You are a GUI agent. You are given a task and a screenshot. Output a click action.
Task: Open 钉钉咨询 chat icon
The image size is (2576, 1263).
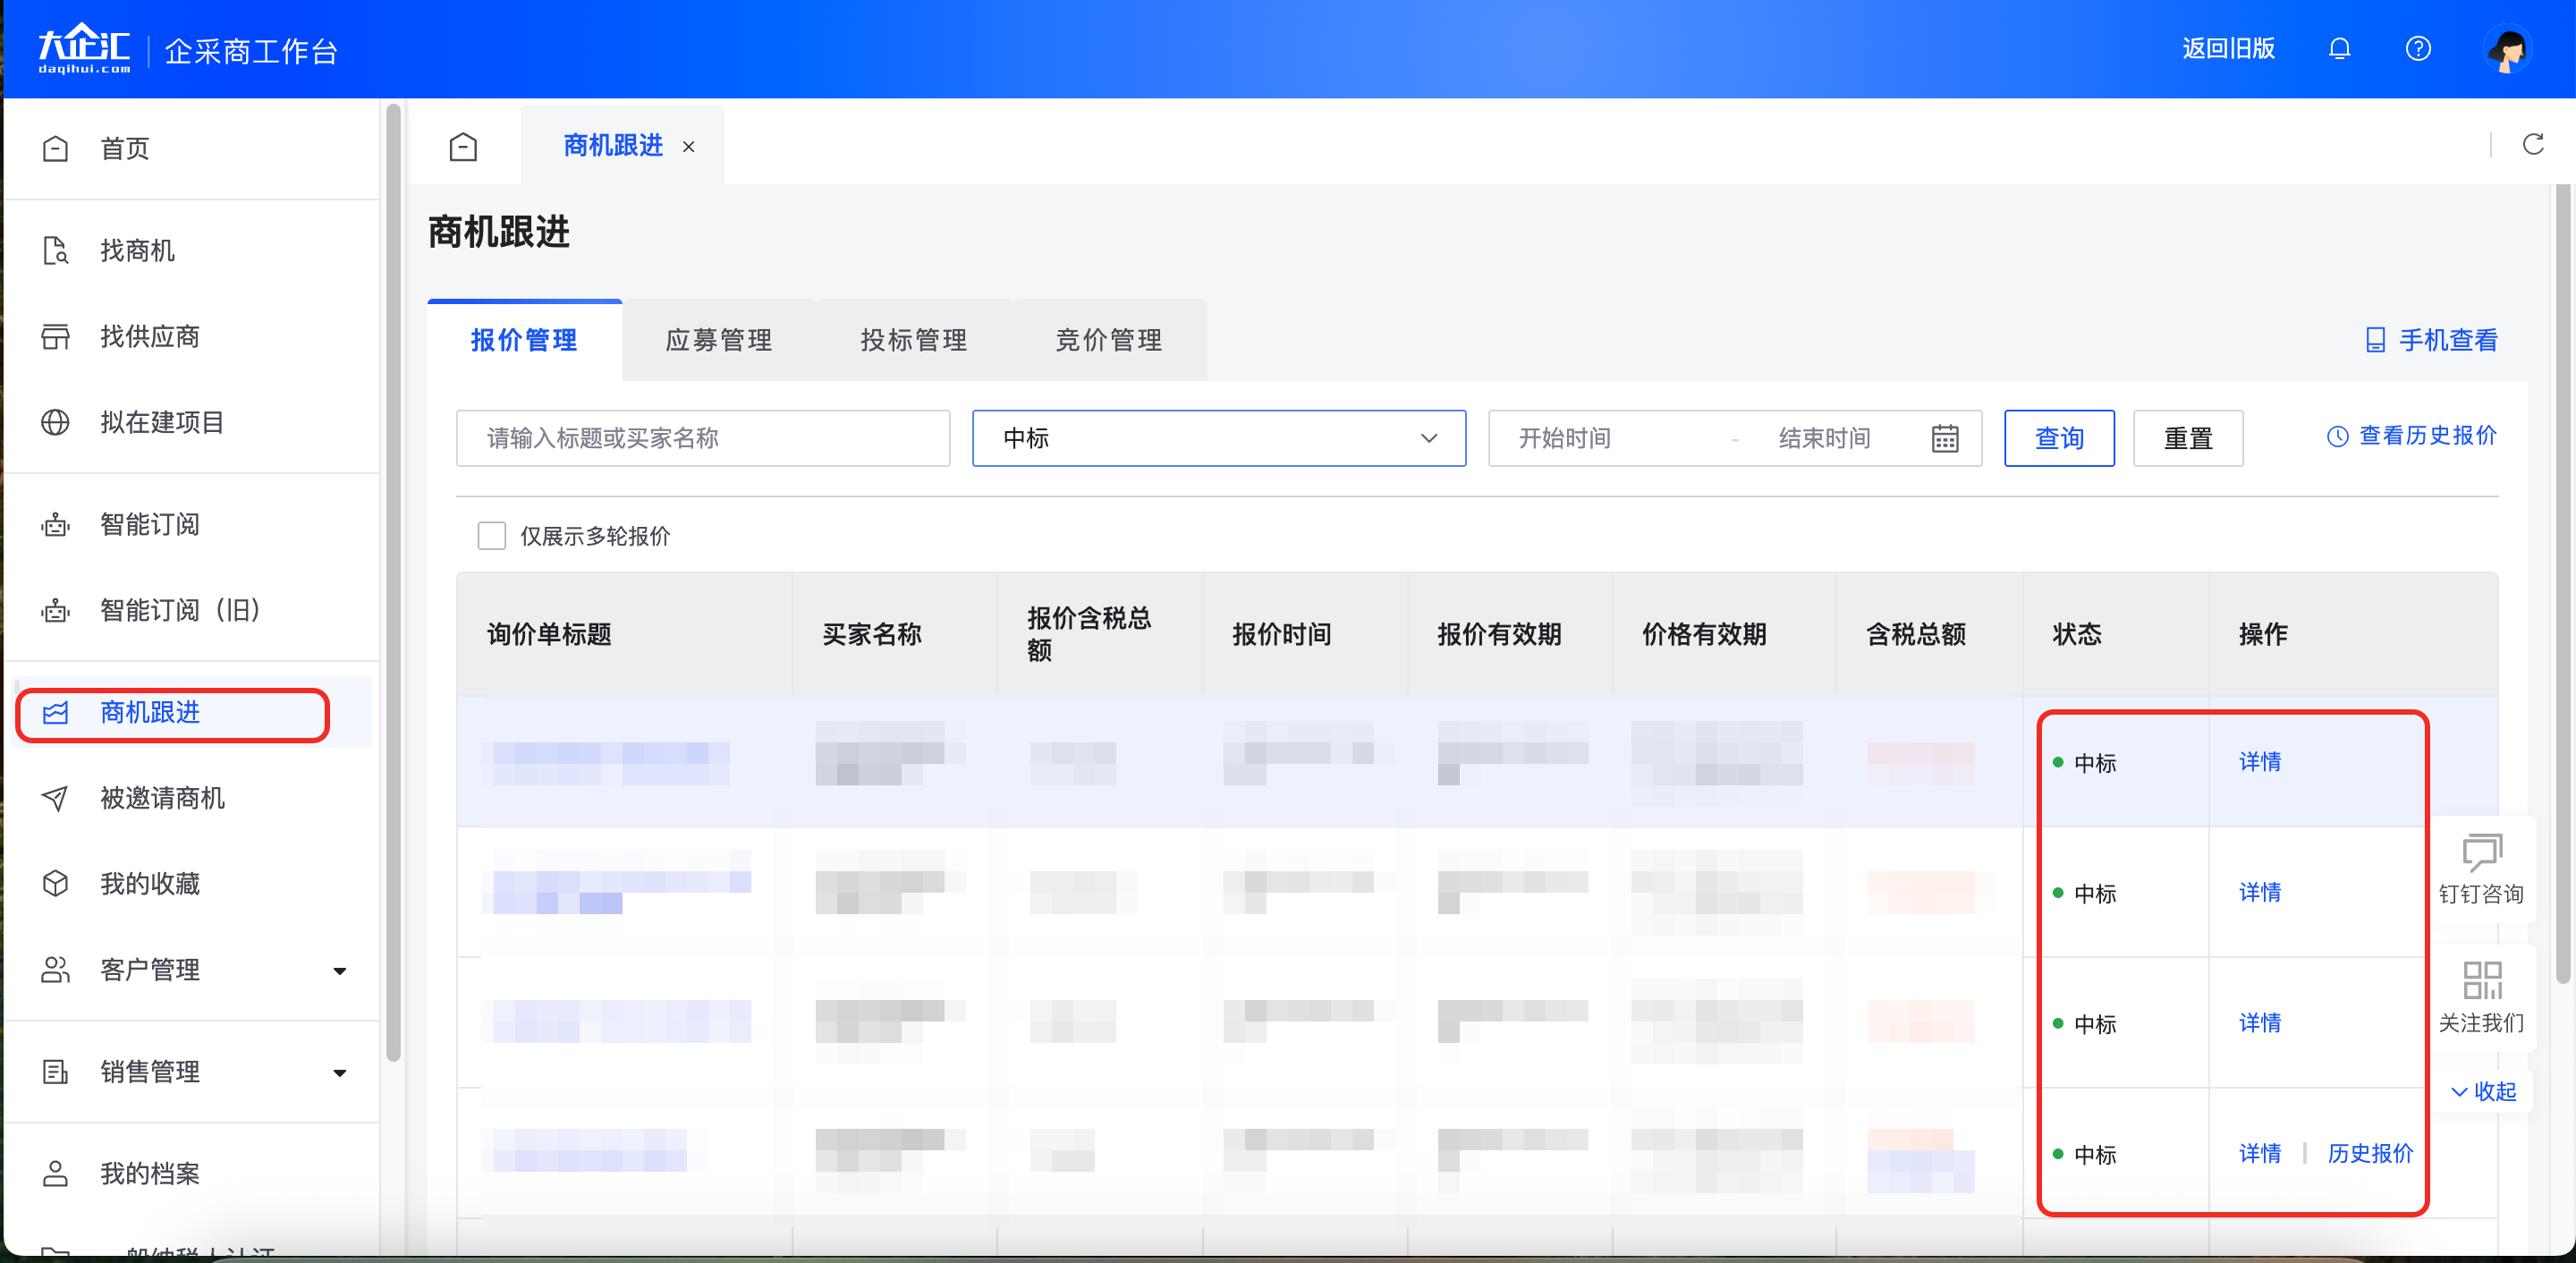pyautogui.click(x=2482, y=854)
